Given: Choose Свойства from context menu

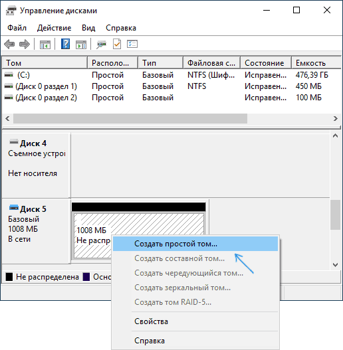Looking at the screenshot, I should click(195, 321).
